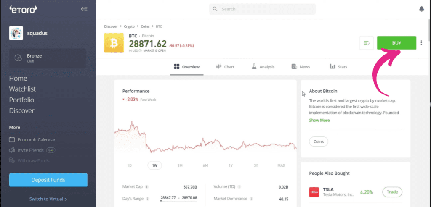Click the Economic Calendar icon
This screenshot has height=207, width=431.
tap(12, 139)
